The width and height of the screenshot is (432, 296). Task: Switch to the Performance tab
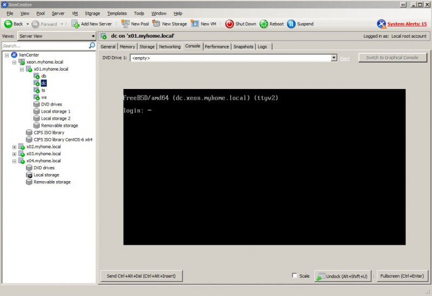tap(217, 46)
